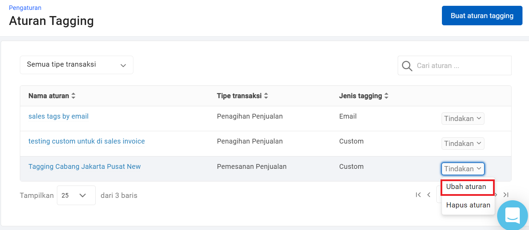Viewport: 529px width, 230px height.
Task: Sort by Tipe transaksi arrows
Action: tap(266, 96)
